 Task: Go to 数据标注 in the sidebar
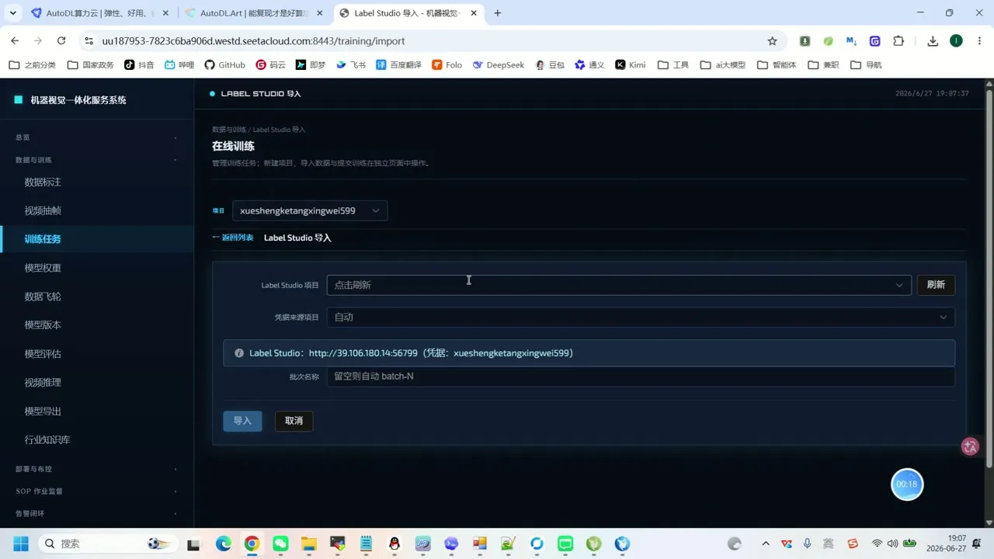[x=43, y=182]
